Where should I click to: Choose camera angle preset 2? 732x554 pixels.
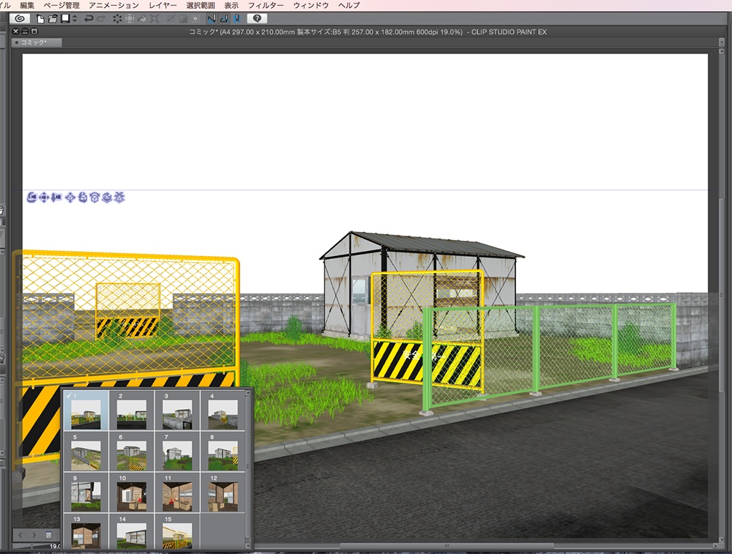pos(132,411)
